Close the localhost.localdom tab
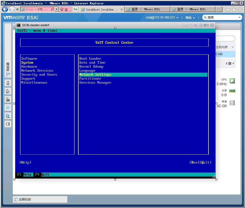The width and height of the screenshot is (245, 208). tap(122, 9)
